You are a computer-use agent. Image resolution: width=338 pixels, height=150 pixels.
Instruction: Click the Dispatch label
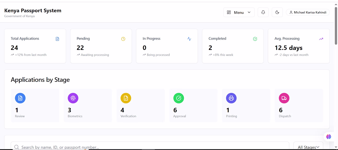point(285,116)
